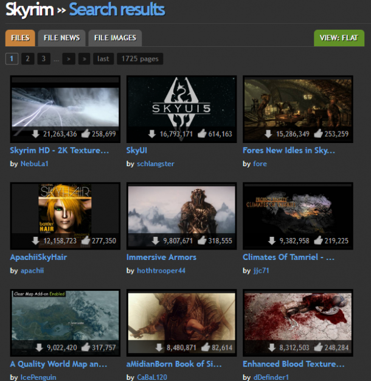Toggle the VIEW: FLAT button
The width and height of the screenshot is (371, 381).
(x=339, y=38)
